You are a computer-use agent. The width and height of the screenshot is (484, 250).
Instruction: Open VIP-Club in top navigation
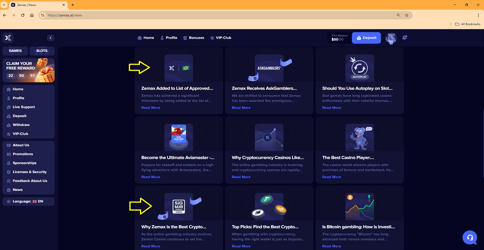(221, 38)
